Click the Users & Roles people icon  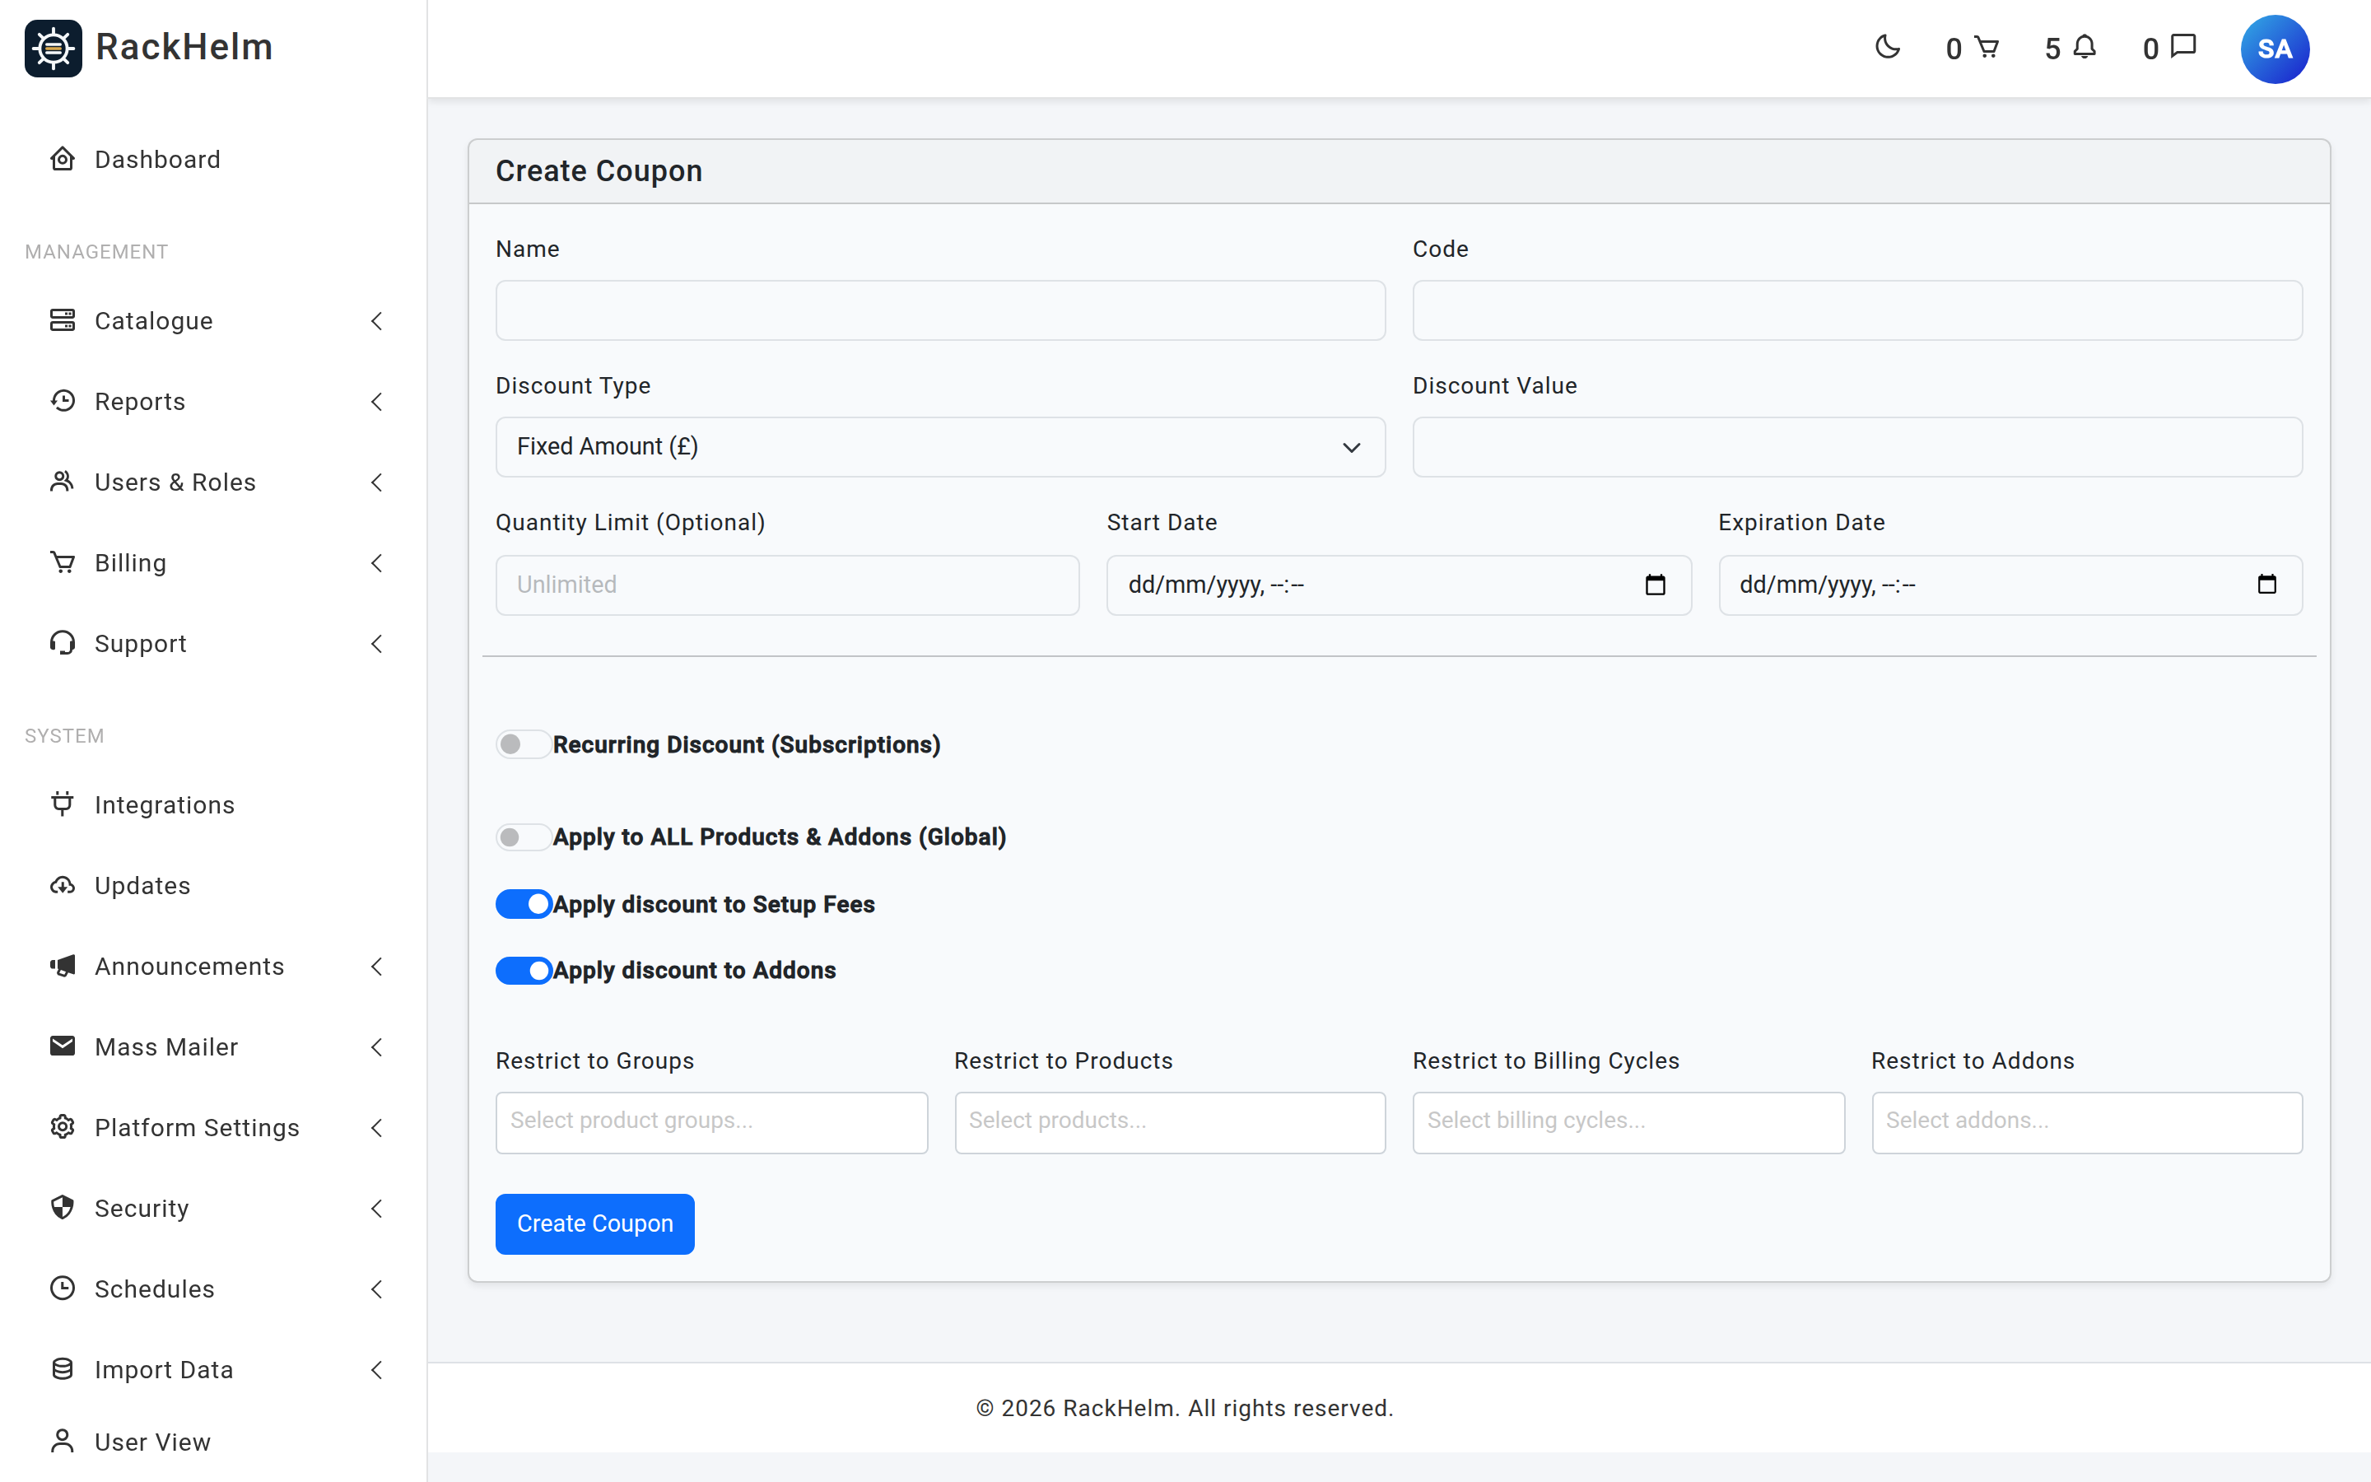click(63, 482)
